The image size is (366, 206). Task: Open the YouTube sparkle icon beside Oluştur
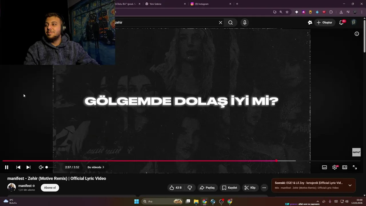(310, 23)
